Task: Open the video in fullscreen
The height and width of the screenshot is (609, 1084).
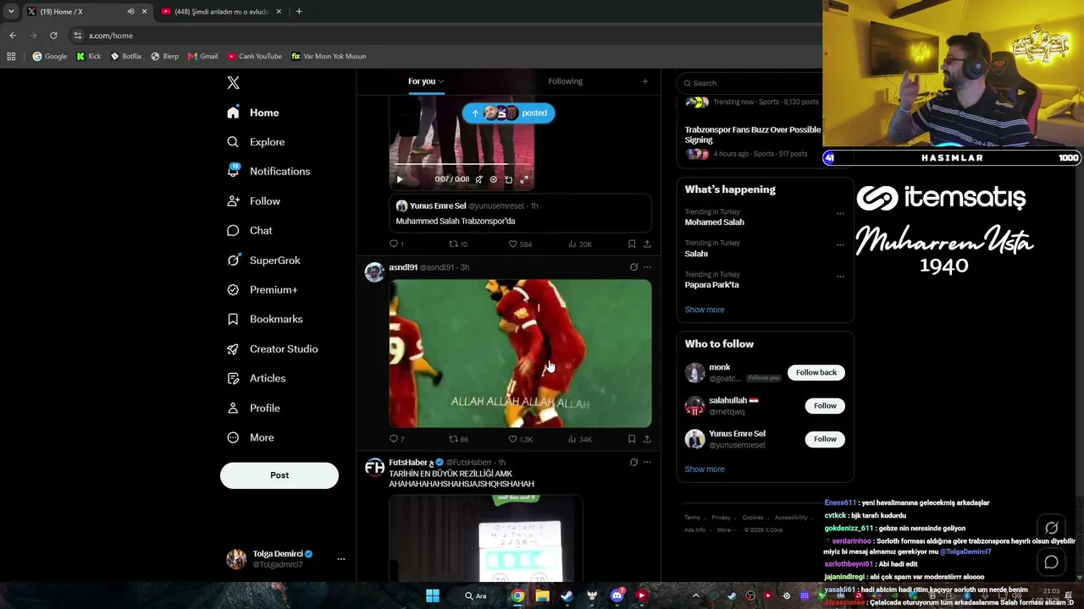Action: click(524, 179)
